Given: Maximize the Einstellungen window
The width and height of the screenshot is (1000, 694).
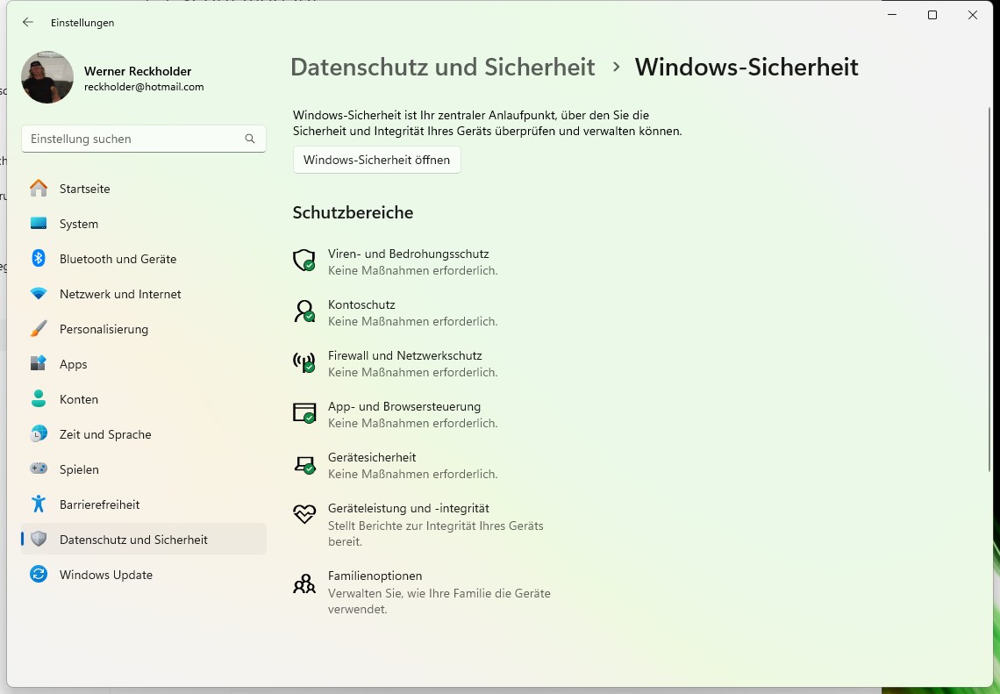Looking at the screenshot, I should (932, 15).
